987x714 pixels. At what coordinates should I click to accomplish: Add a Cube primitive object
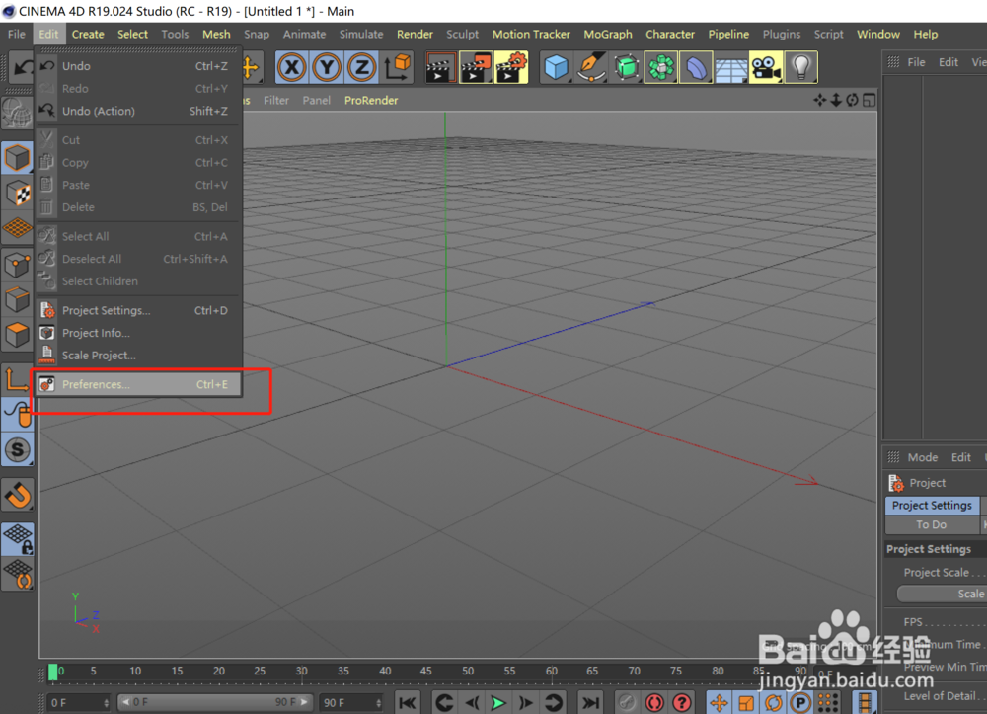click(x=557, y=67)
